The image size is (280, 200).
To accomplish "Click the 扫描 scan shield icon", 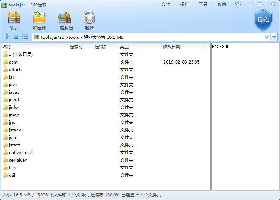I will tap(263, 20).
